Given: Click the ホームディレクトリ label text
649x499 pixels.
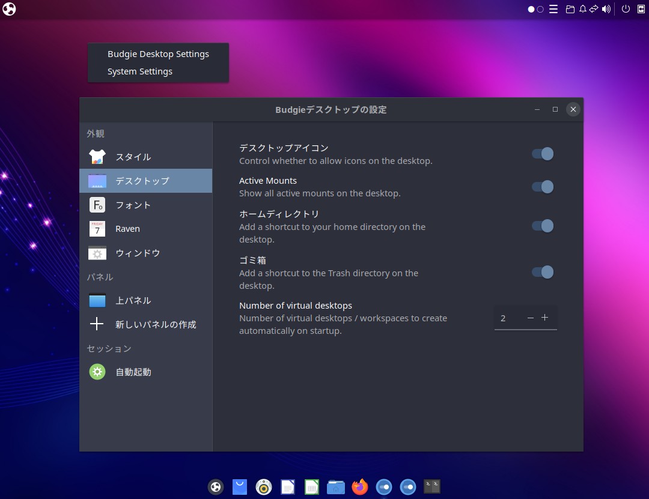Looking at the screenshot, I should [x=279, y=214].
